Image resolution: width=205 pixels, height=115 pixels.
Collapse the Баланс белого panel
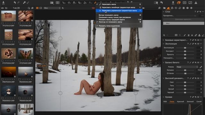click(164, 63)
